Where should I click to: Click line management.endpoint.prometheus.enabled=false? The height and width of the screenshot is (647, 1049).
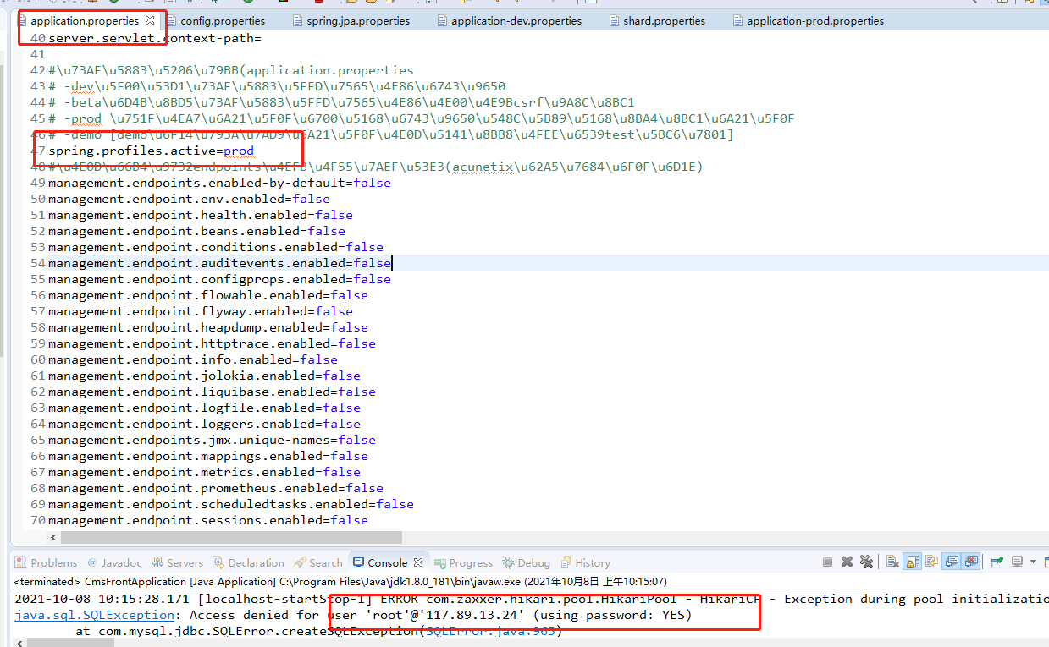coord(216,488)
